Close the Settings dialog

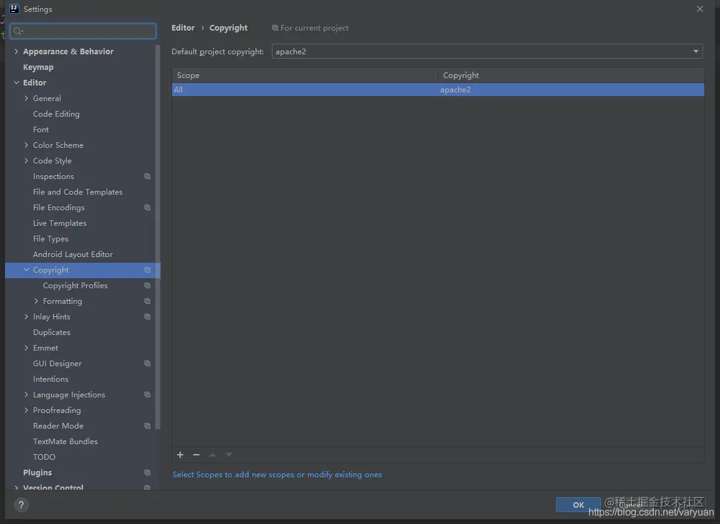(700, 9)
